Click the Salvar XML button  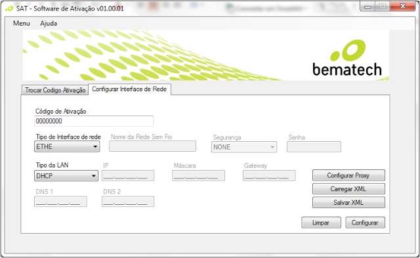point(348,202)
